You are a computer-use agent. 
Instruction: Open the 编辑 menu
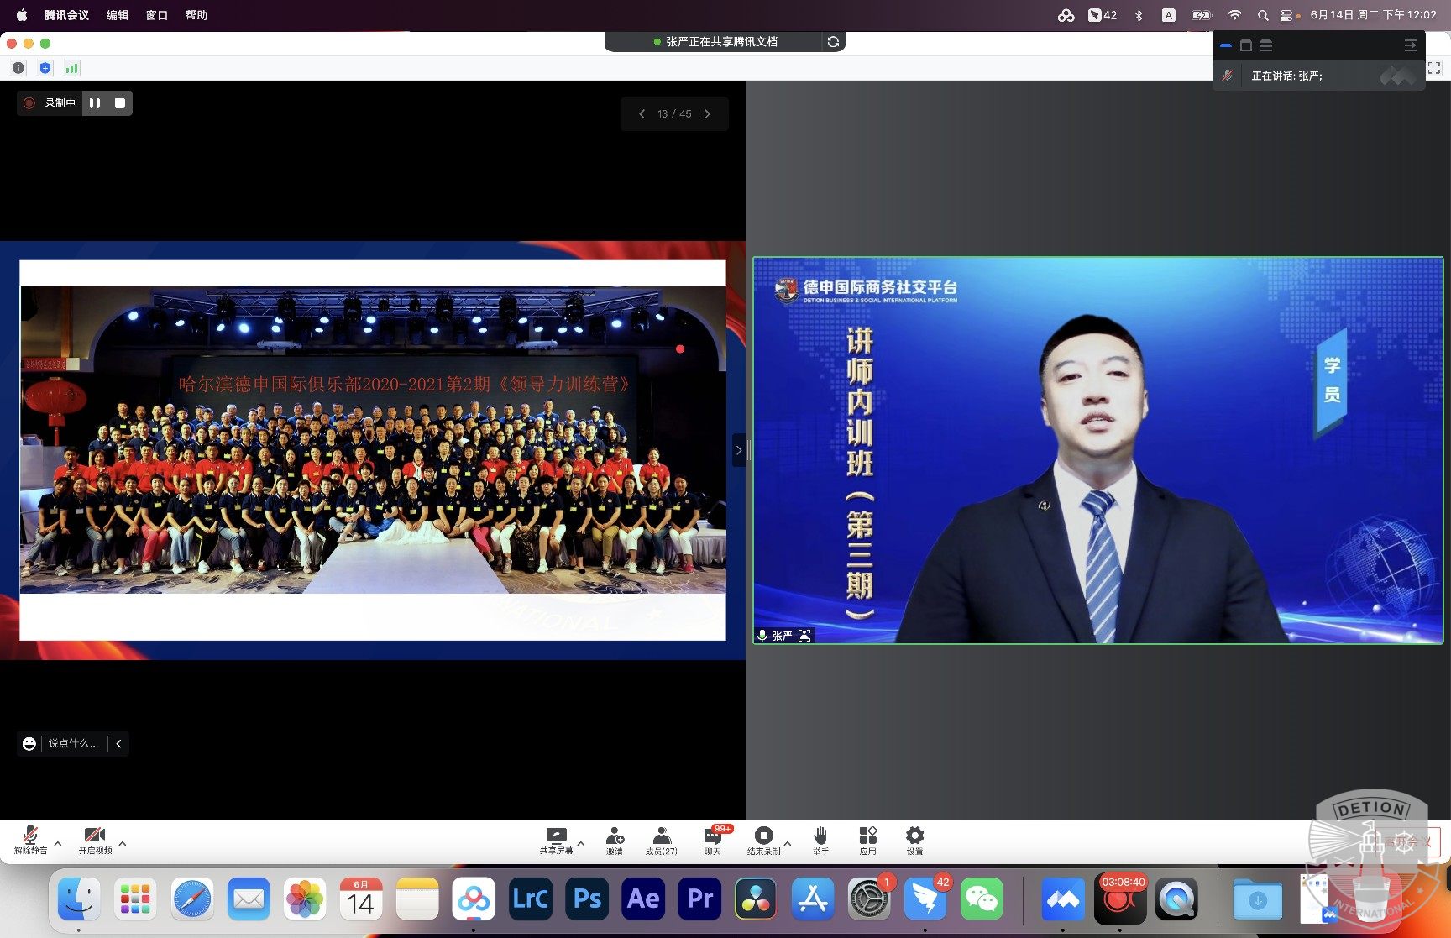[x=118, y=15]
